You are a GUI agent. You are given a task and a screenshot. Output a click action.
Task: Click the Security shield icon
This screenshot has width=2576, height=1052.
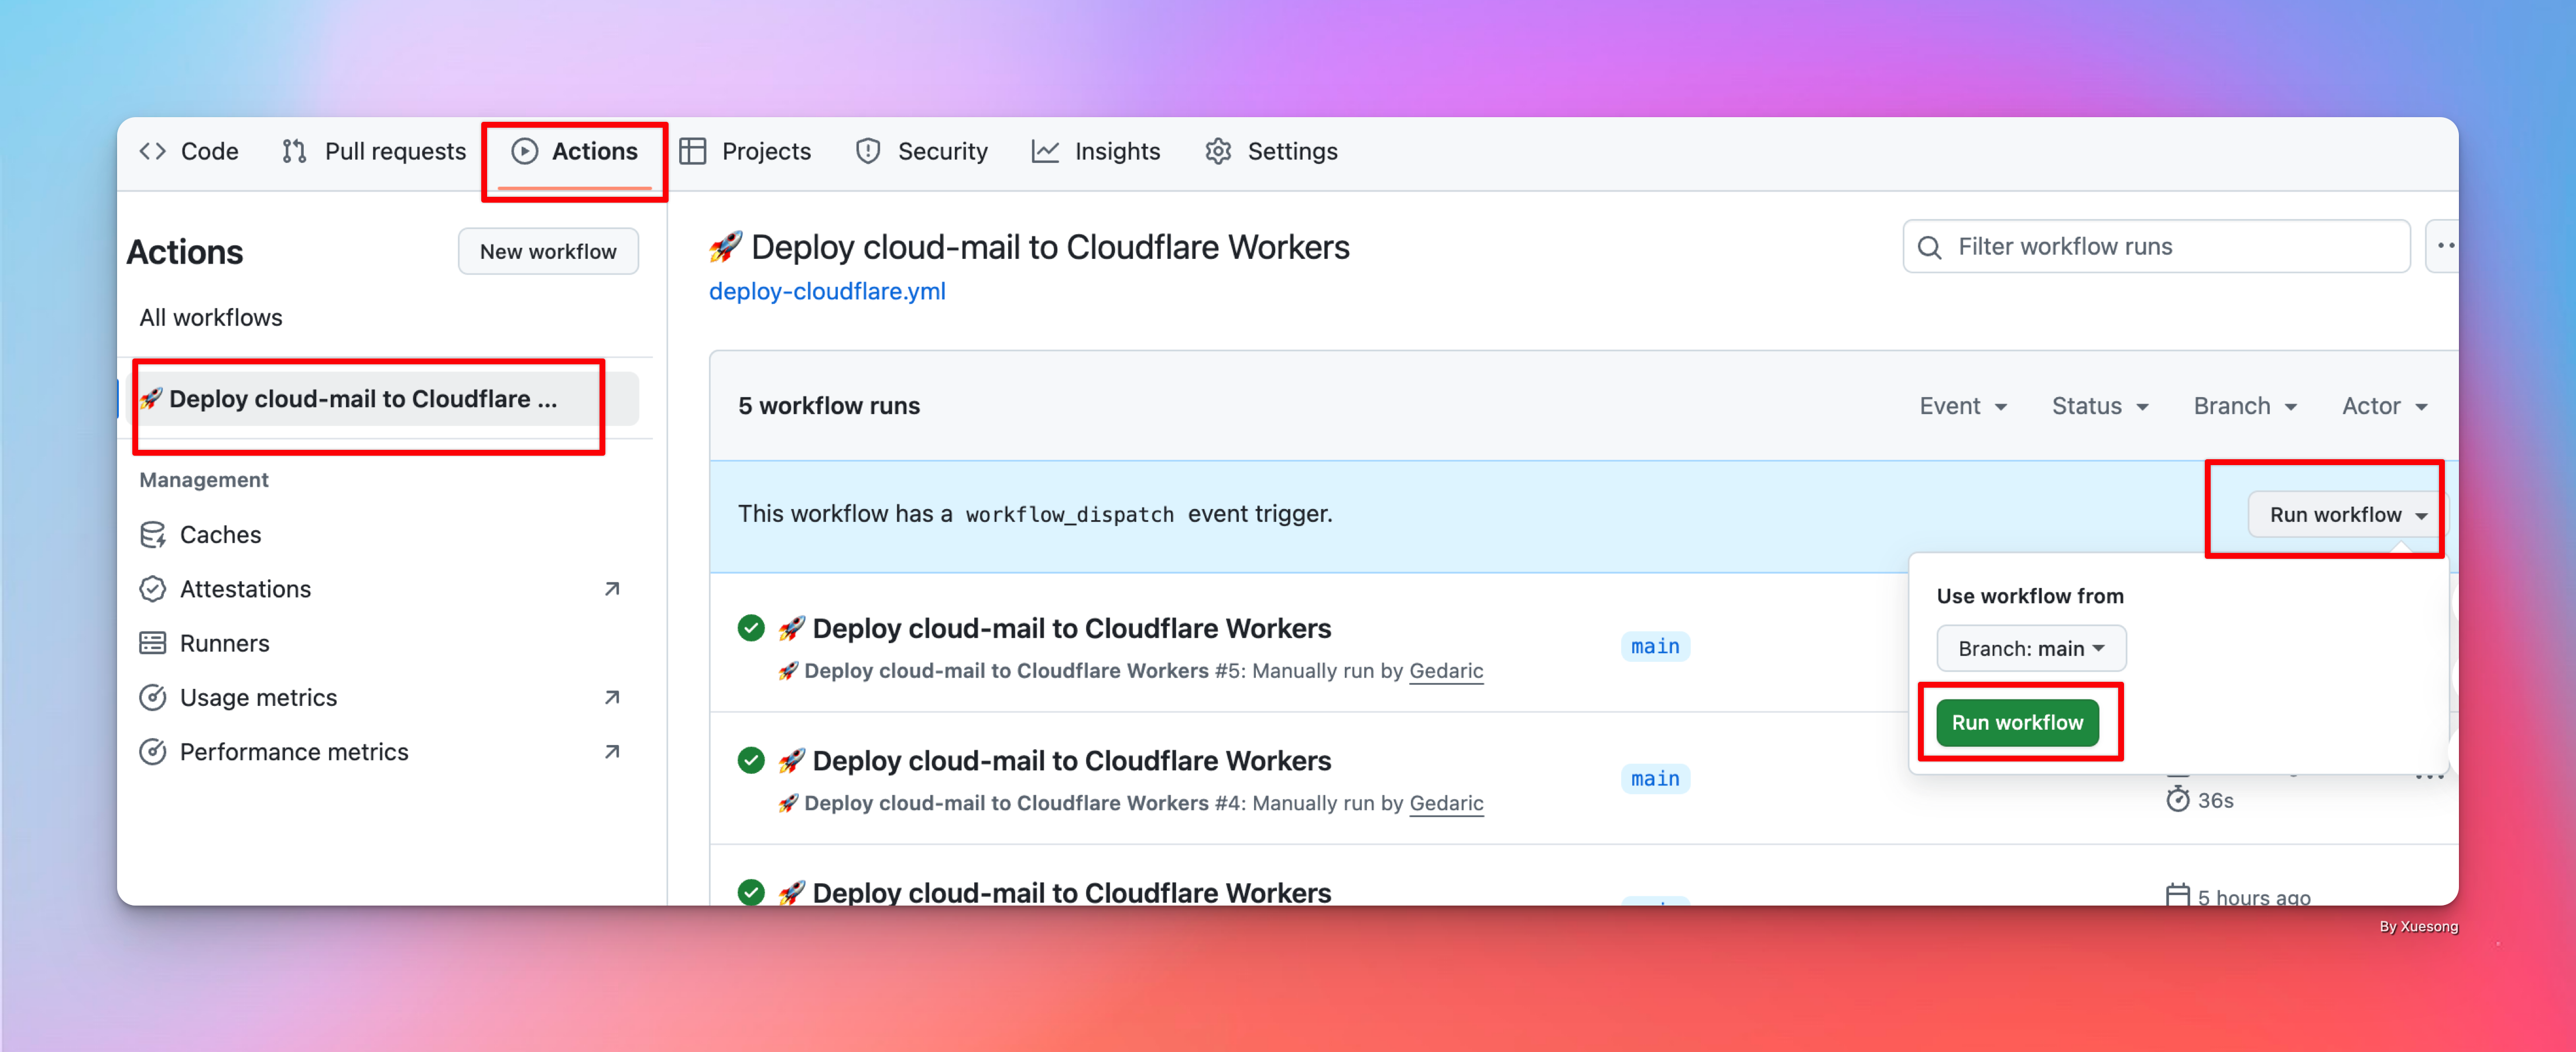(x=868, y=151)
